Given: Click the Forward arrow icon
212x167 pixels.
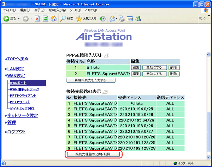Looking at the screenshot, I should 25,19.
